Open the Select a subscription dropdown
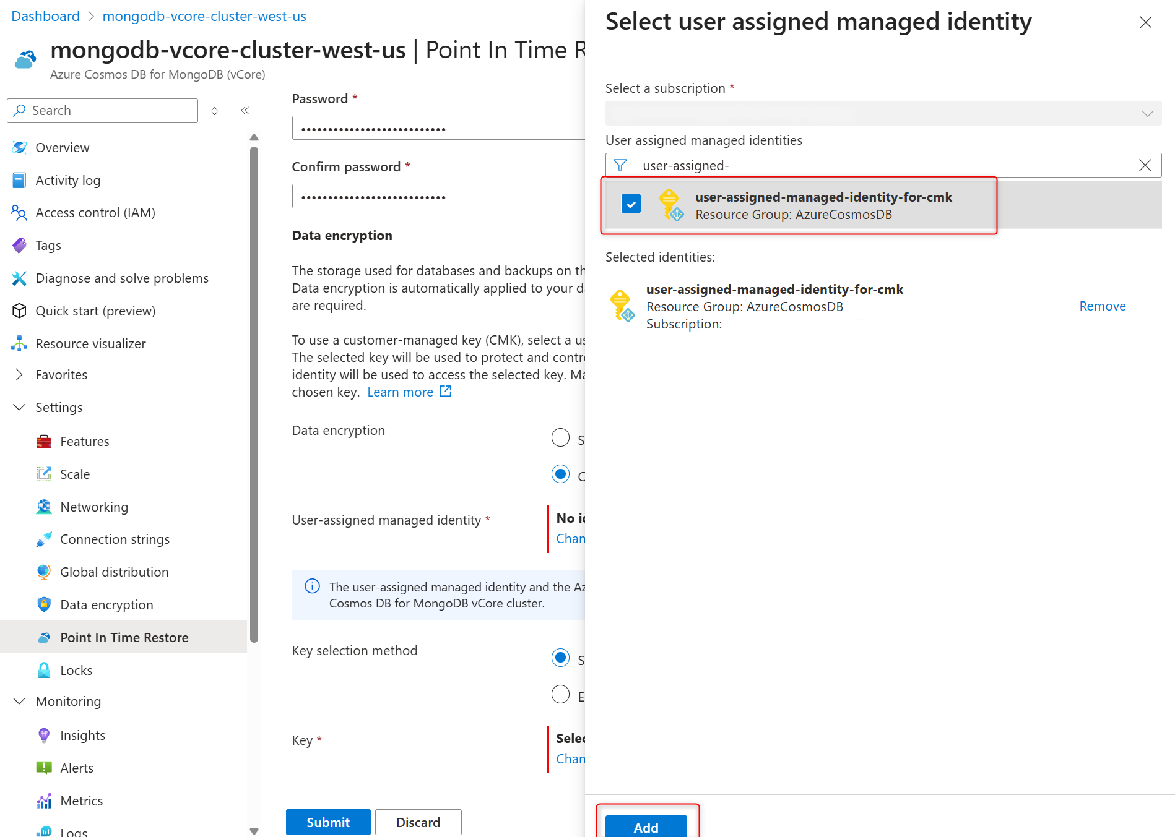This screenshot has width=1175, height=837. pos(883,113)
